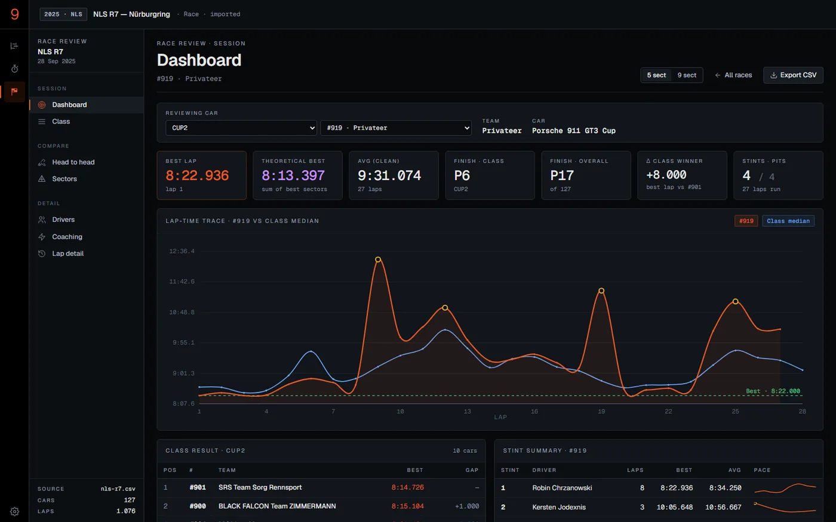
Task: Select the Finish · Overall P17 card
Action: (x=586, y=175)
